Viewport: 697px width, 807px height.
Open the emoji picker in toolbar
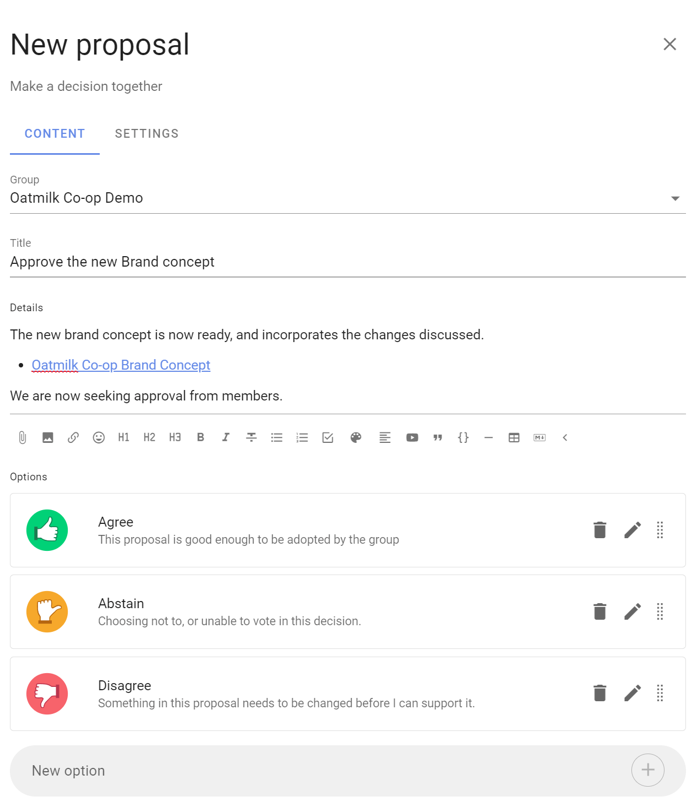pyautogui.click(x=99, y=437)
